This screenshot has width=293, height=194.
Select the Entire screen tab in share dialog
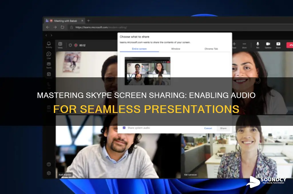pyautogui.click(x=139, y=49)
